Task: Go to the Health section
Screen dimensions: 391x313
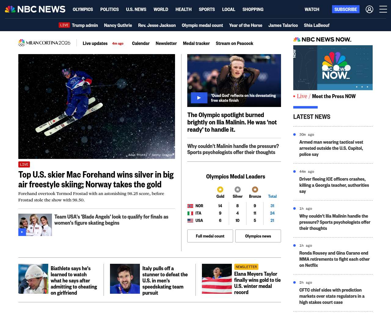Action: 183,9
